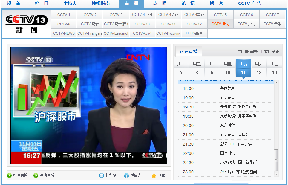Open the 栏目 menu item
The width and height of the screenshot is (288, 185).
42,4
